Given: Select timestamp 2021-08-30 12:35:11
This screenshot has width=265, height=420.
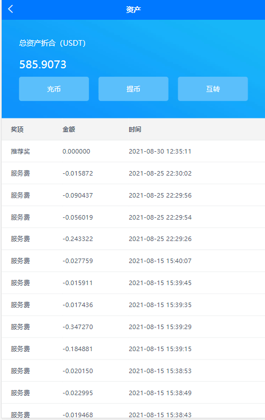Looking at the screenshot, I should 160,152.
